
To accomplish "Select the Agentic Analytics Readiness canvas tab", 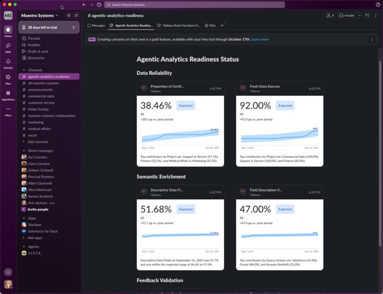I will pos(131,25).
